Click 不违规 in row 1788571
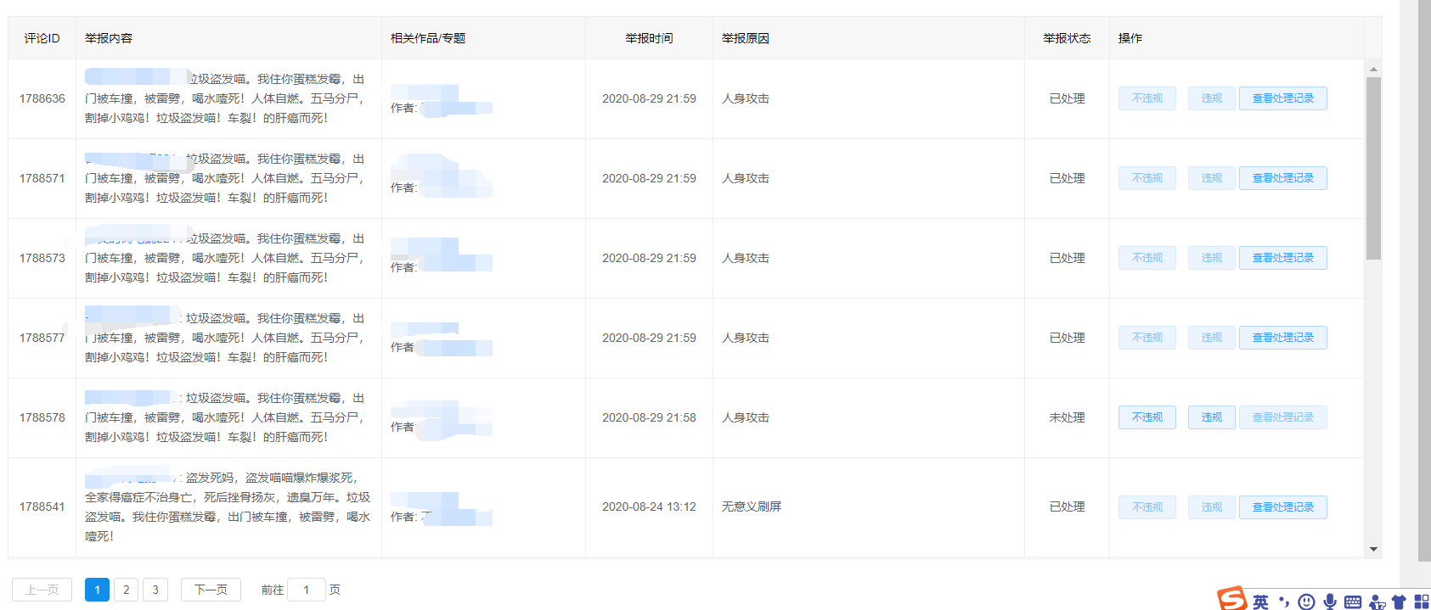 [x=1146, y=178]
